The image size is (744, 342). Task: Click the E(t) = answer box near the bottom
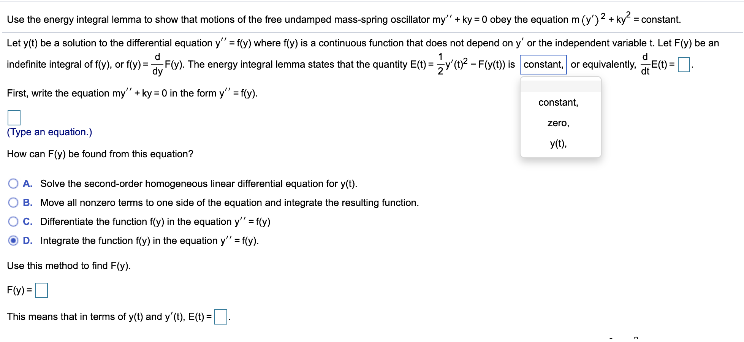point(222,316)
